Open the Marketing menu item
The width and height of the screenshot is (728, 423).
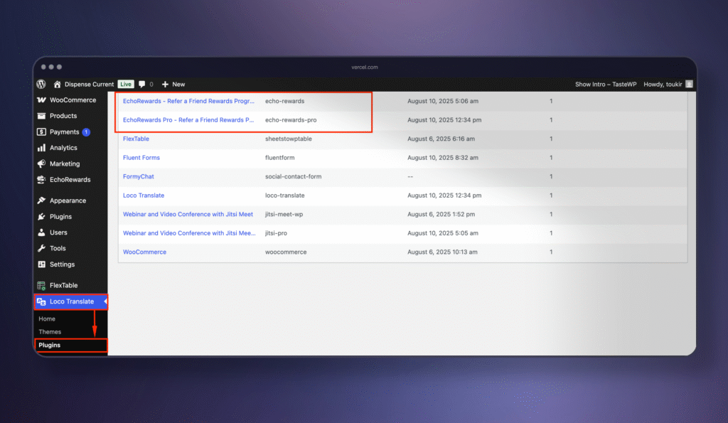(x=65, y=164)
